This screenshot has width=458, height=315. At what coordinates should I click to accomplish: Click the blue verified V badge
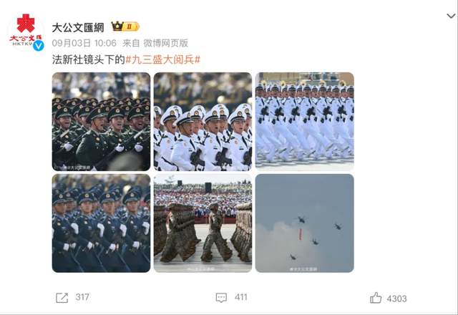(x=38, y=46)
